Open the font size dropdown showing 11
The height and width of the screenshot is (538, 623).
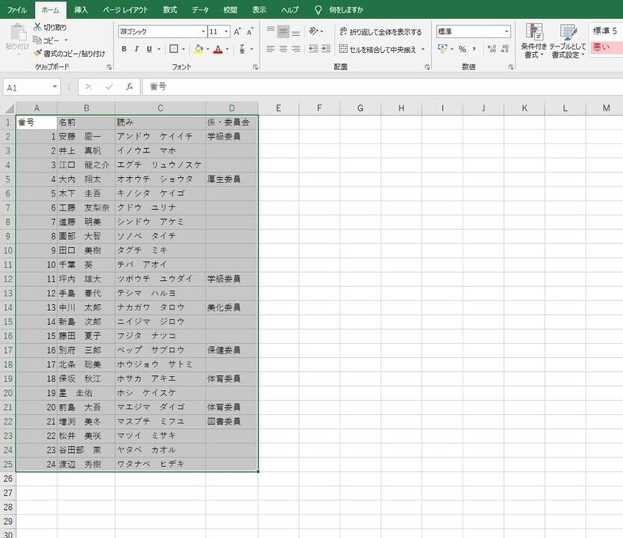226,31
